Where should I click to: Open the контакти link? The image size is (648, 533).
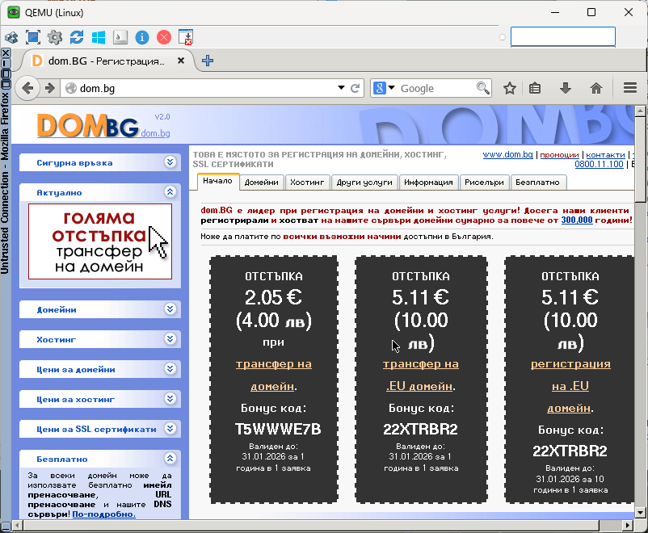pos(605,154)
